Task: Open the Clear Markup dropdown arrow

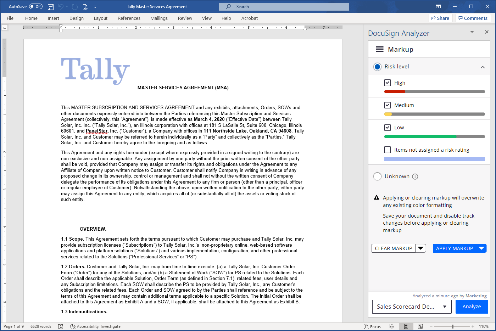Action: click(420, 248)
